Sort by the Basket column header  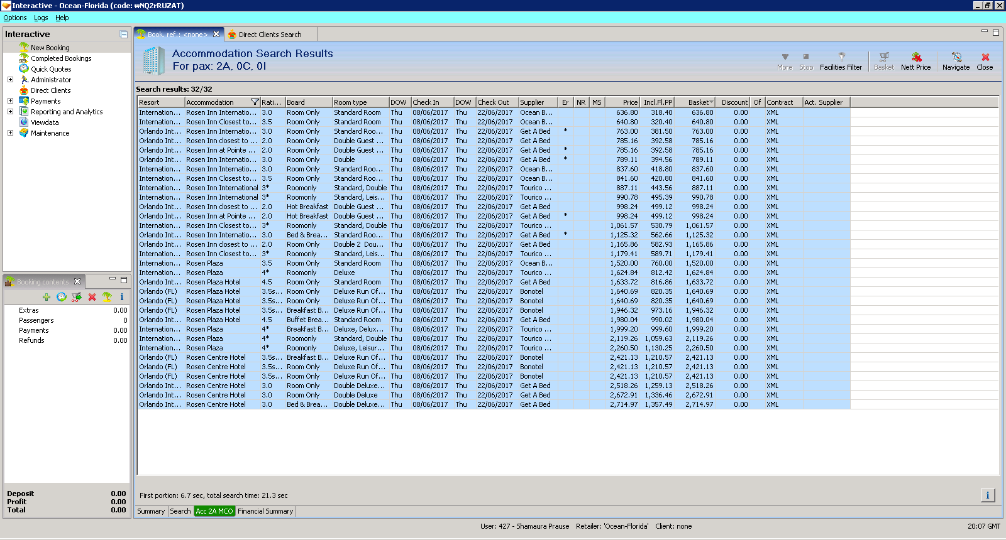click(695, 102)
